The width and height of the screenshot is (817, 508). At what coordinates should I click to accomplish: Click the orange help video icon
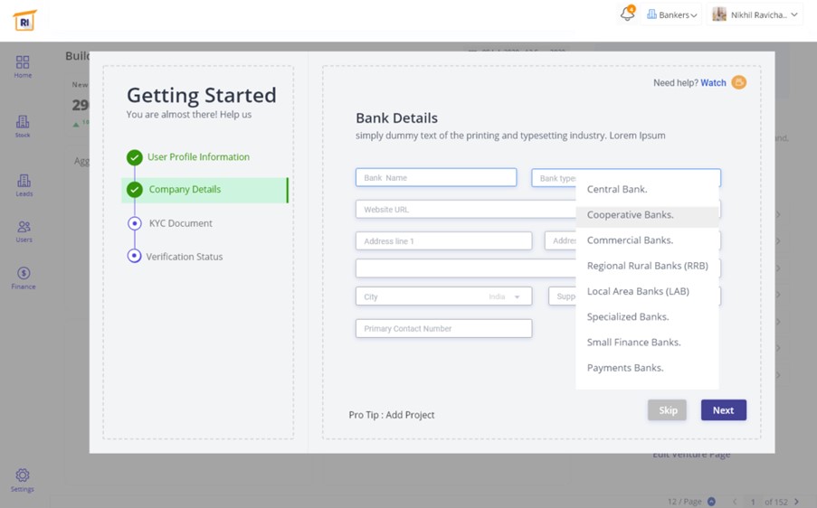pyautogui.click(x=739, y=82)
